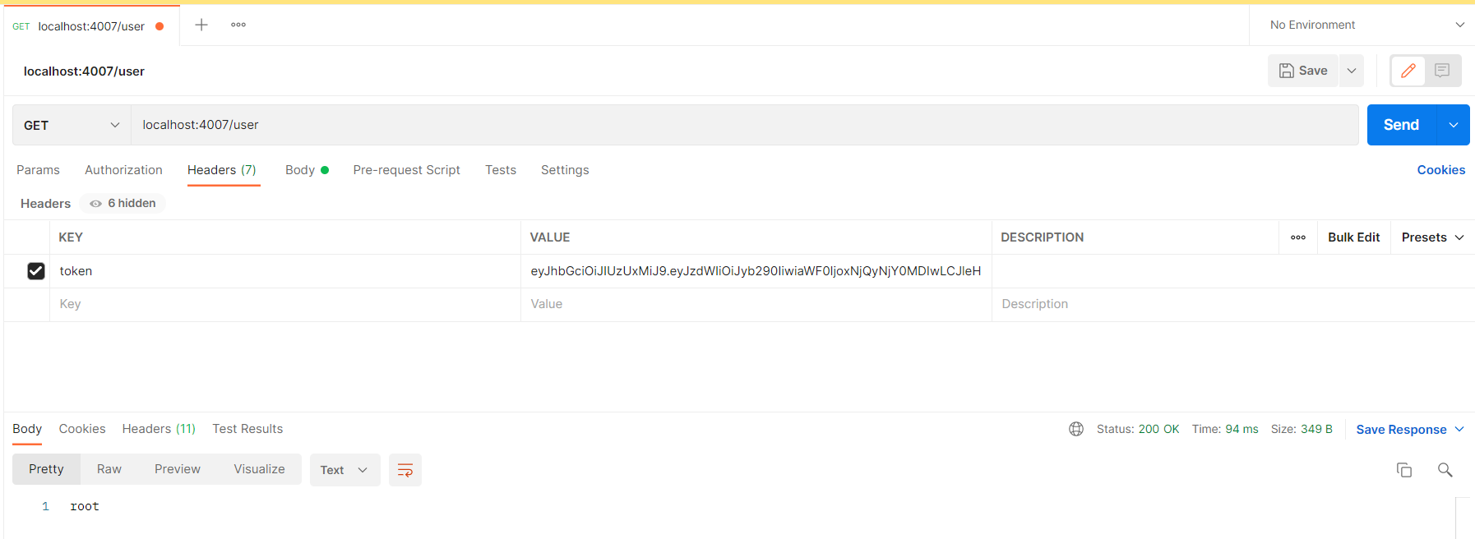Click the token value cell starting eyJhbGci
The image size is (1475, 539).
(756, 271)
